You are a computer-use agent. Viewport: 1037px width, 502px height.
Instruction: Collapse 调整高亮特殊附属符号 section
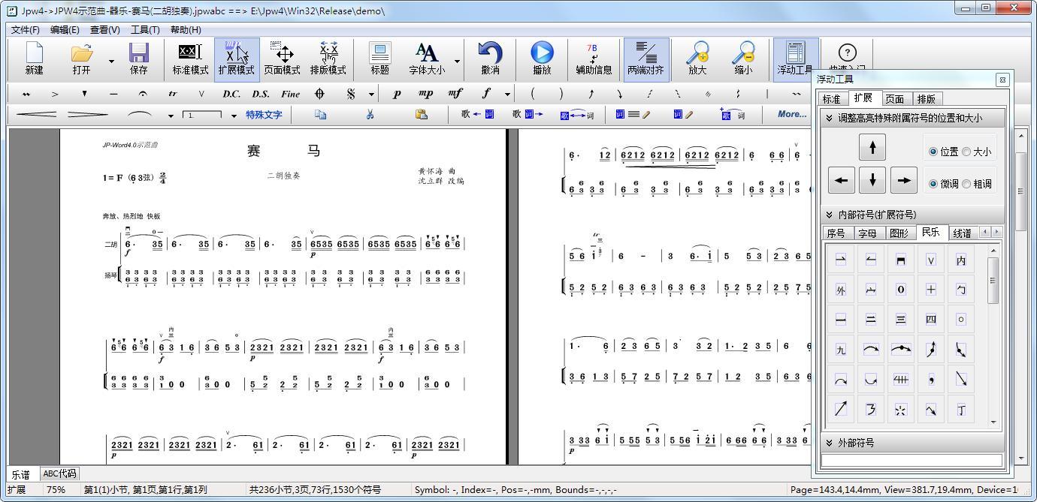click(912, 118)
